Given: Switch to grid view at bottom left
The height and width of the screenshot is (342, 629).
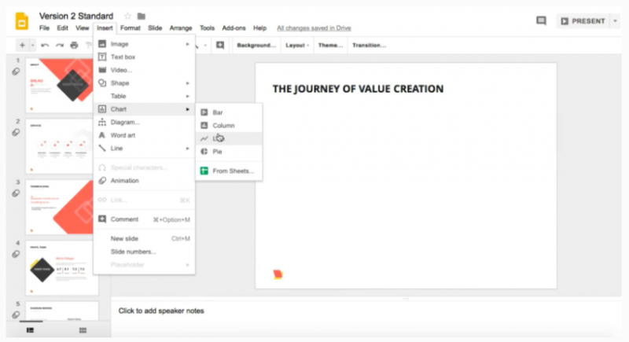Looking at the screenshot, I should pos(83,330).
